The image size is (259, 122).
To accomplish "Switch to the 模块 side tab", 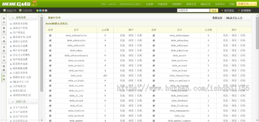I will pos(4,30).
